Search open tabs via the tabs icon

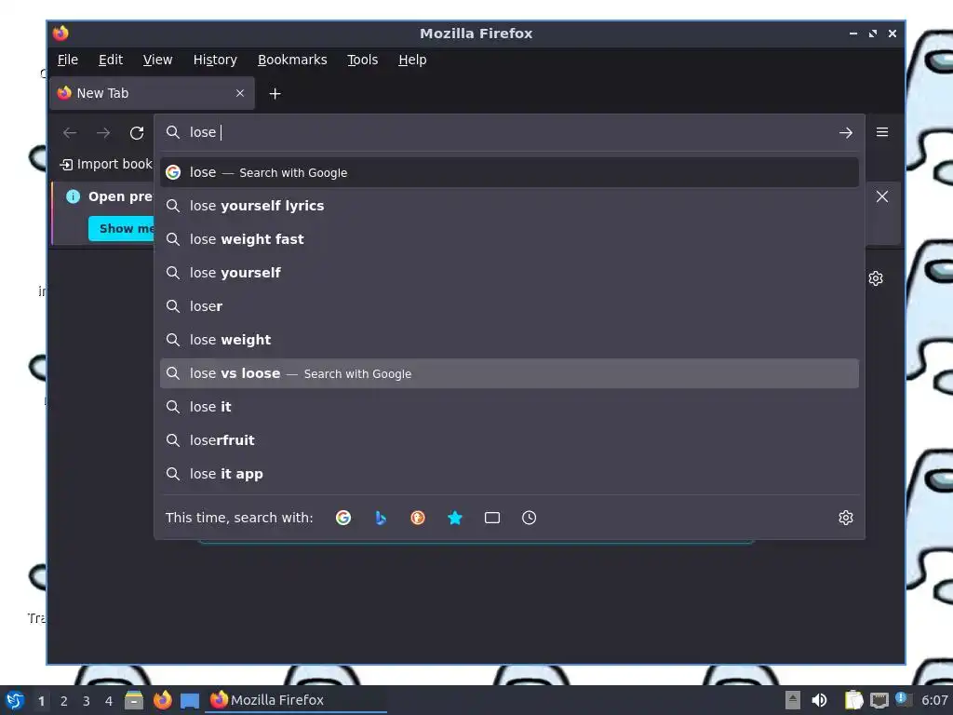pyautogui.click(x=492, y=518)
